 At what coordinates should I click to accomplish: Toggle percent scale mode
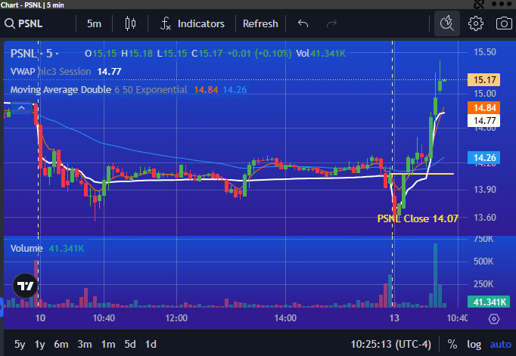pyautogui.click(x=452, y=344)
